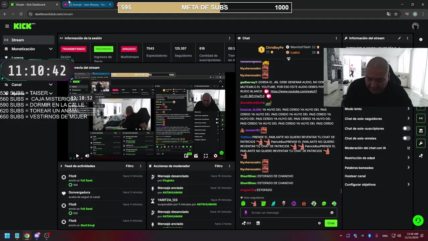
Task: Open the broadcast signal sidebar icon
Action: tap(421, 118)
